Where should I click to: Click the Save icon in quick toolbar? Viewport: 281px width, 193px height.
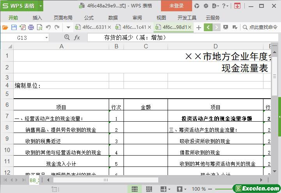(x=14, y=27)
